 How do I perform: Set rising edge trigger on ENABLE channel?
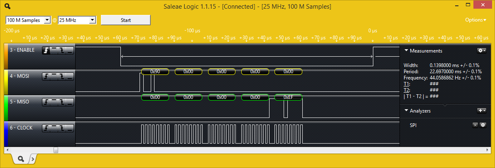46,50
